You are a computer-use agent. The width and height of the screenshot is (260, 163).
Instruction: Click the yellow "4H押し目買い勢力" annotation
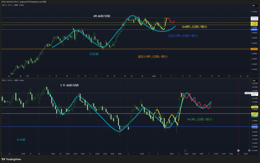(x=194, y=27)
